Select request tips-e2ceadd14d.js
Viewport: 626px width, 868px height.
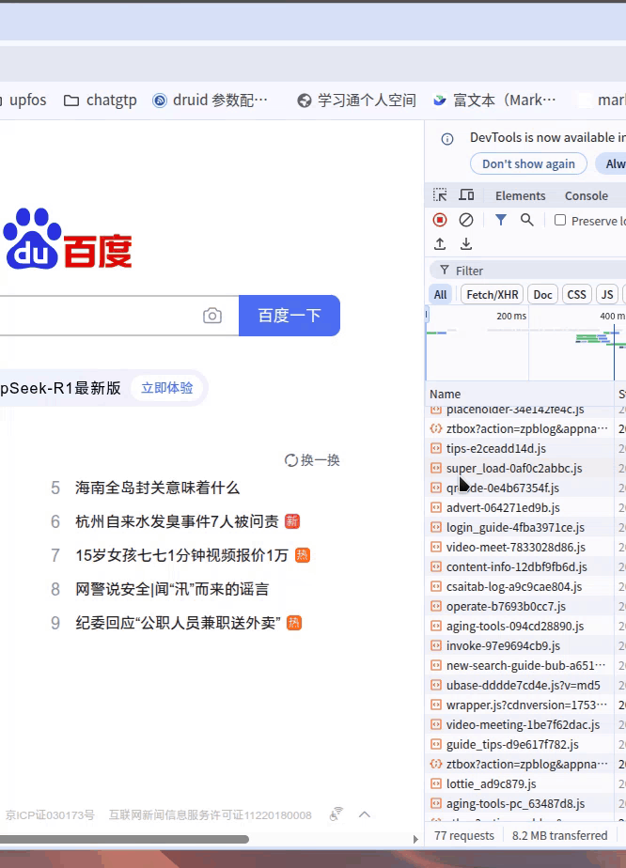pos(520,448)
